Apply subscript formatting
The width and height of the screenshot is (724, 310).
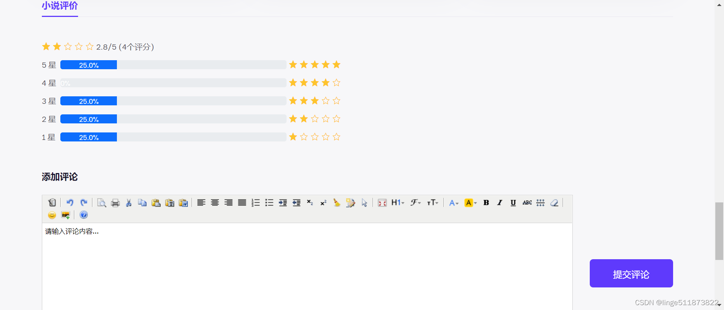310,203
